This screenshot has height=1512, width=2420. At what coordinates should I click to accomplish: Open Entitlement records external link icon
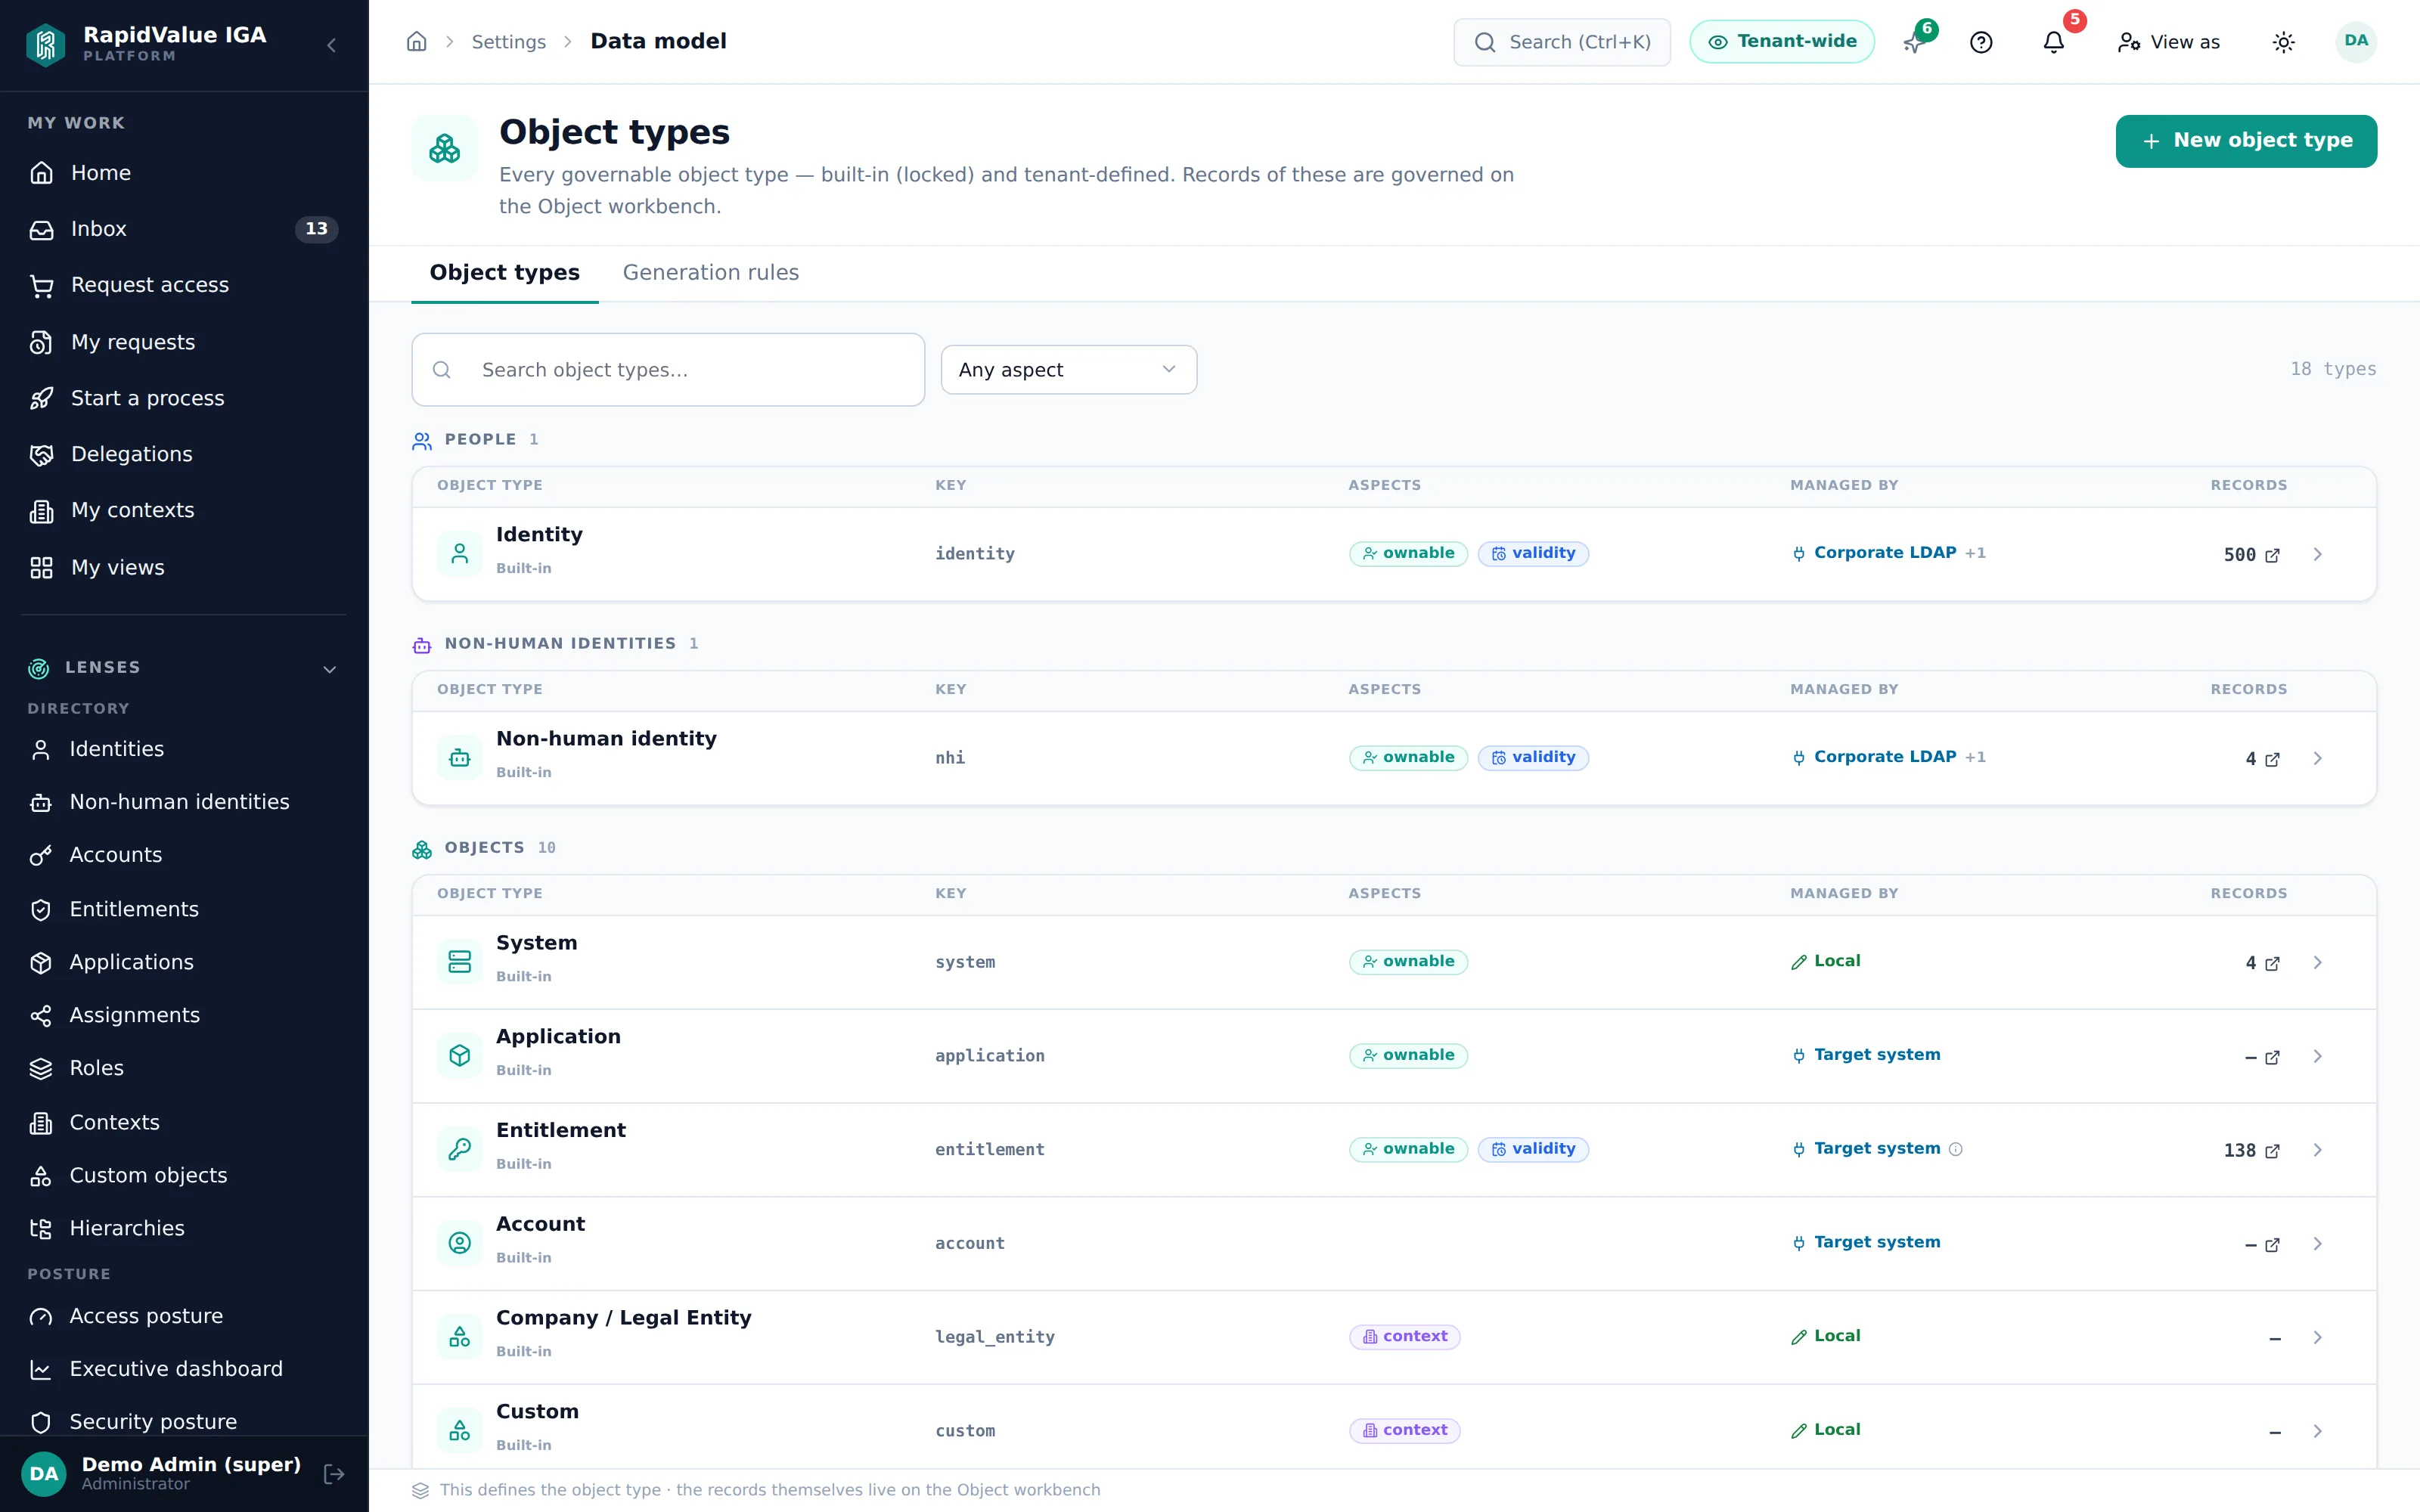pos(2272,1151)
